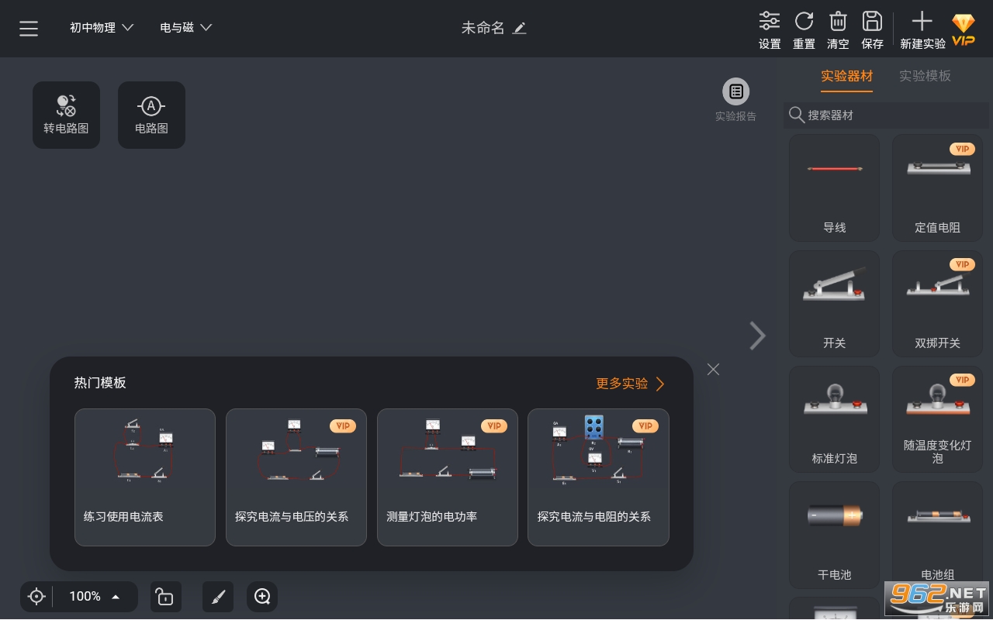The width and height of the screenshot is (993, 620).
Task: Open the 实验报告 experiment report
Action: tap(735, 101)
